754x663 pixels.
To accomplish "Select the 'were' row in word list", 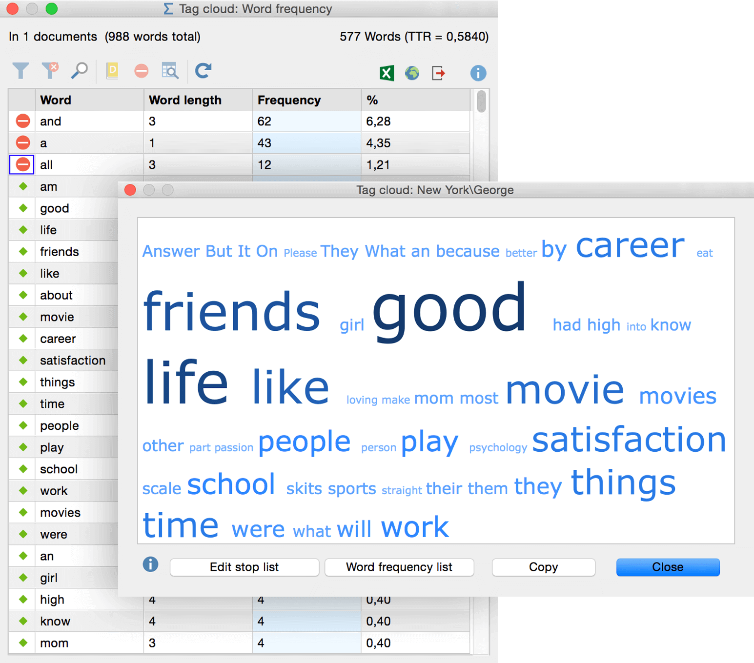I will (63, 534).
